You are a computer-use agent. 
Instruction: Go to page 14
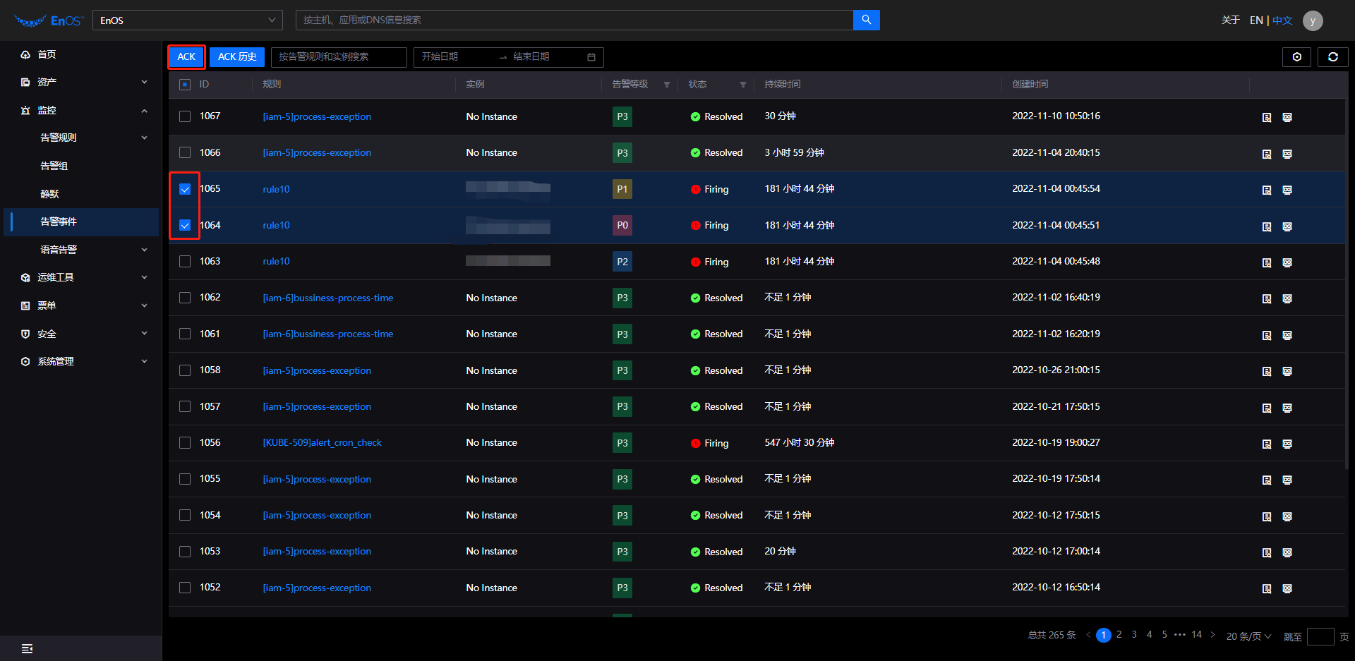(x=1196, y=635)
